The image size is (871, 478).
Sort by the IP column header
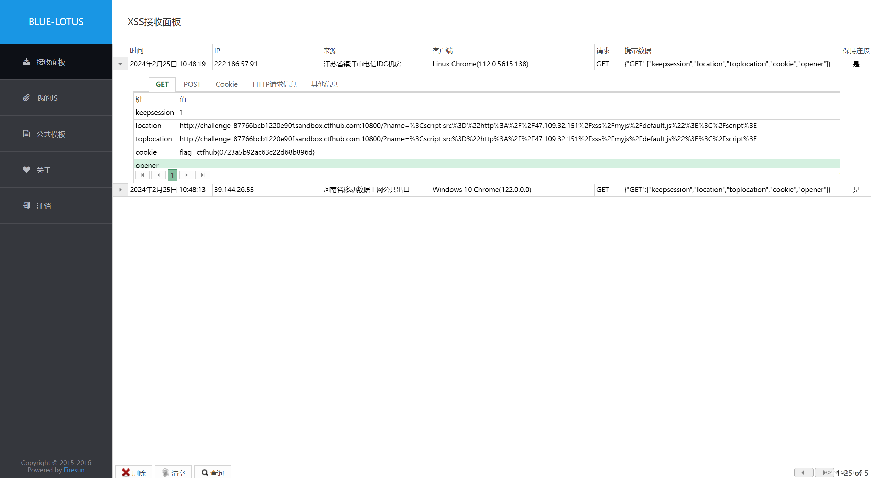tap(267, 51)
